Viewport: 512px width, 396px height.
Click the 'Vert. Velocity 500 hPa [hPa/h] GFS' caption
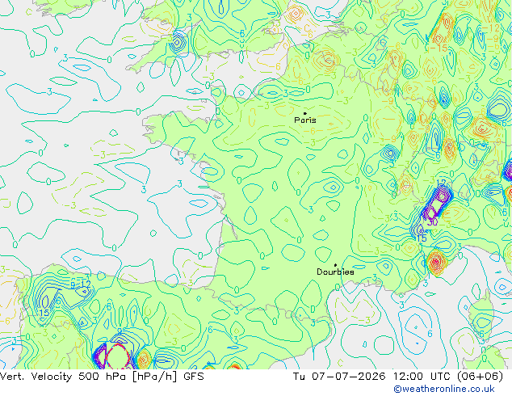coord(102,377)
